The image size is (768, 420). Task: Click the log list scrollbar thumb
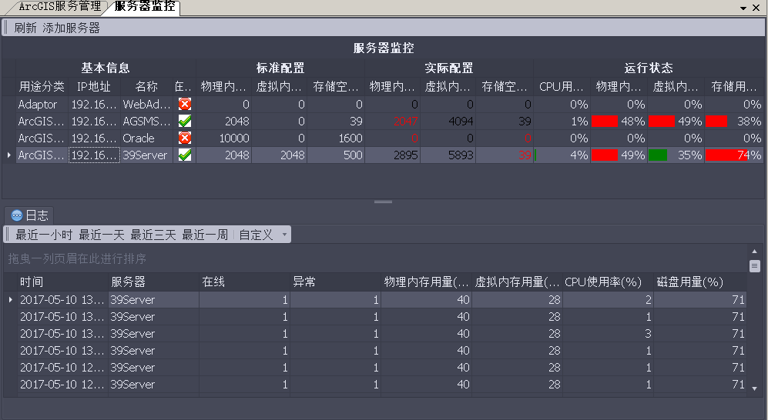(x=754, y=266)
